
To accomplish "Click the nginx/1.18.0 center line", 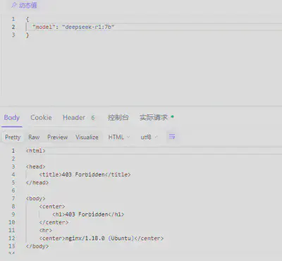I will click(x=102, y=238).
